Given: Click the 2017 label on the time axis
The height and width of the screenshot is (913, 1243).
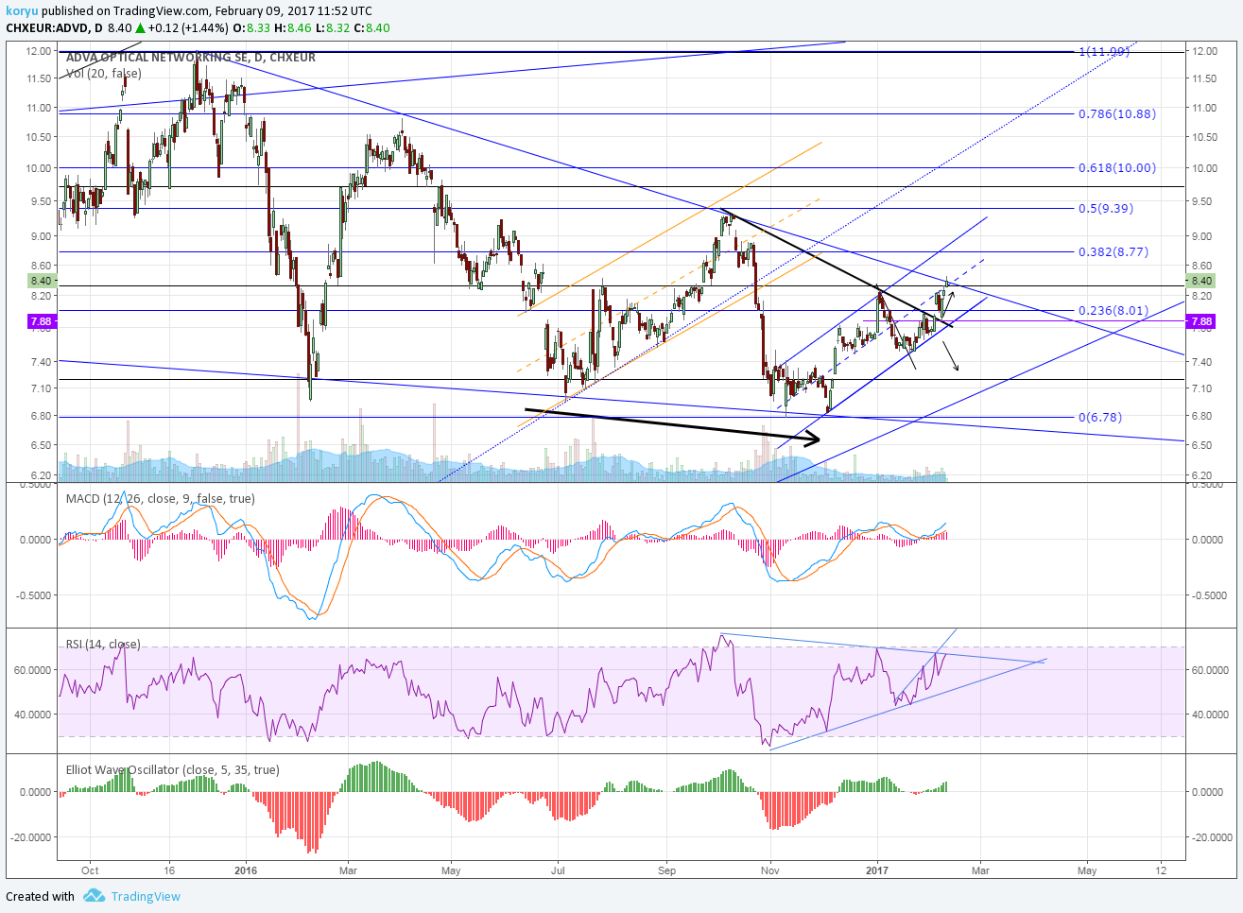Looking at the screenshot, I should 878,870.
